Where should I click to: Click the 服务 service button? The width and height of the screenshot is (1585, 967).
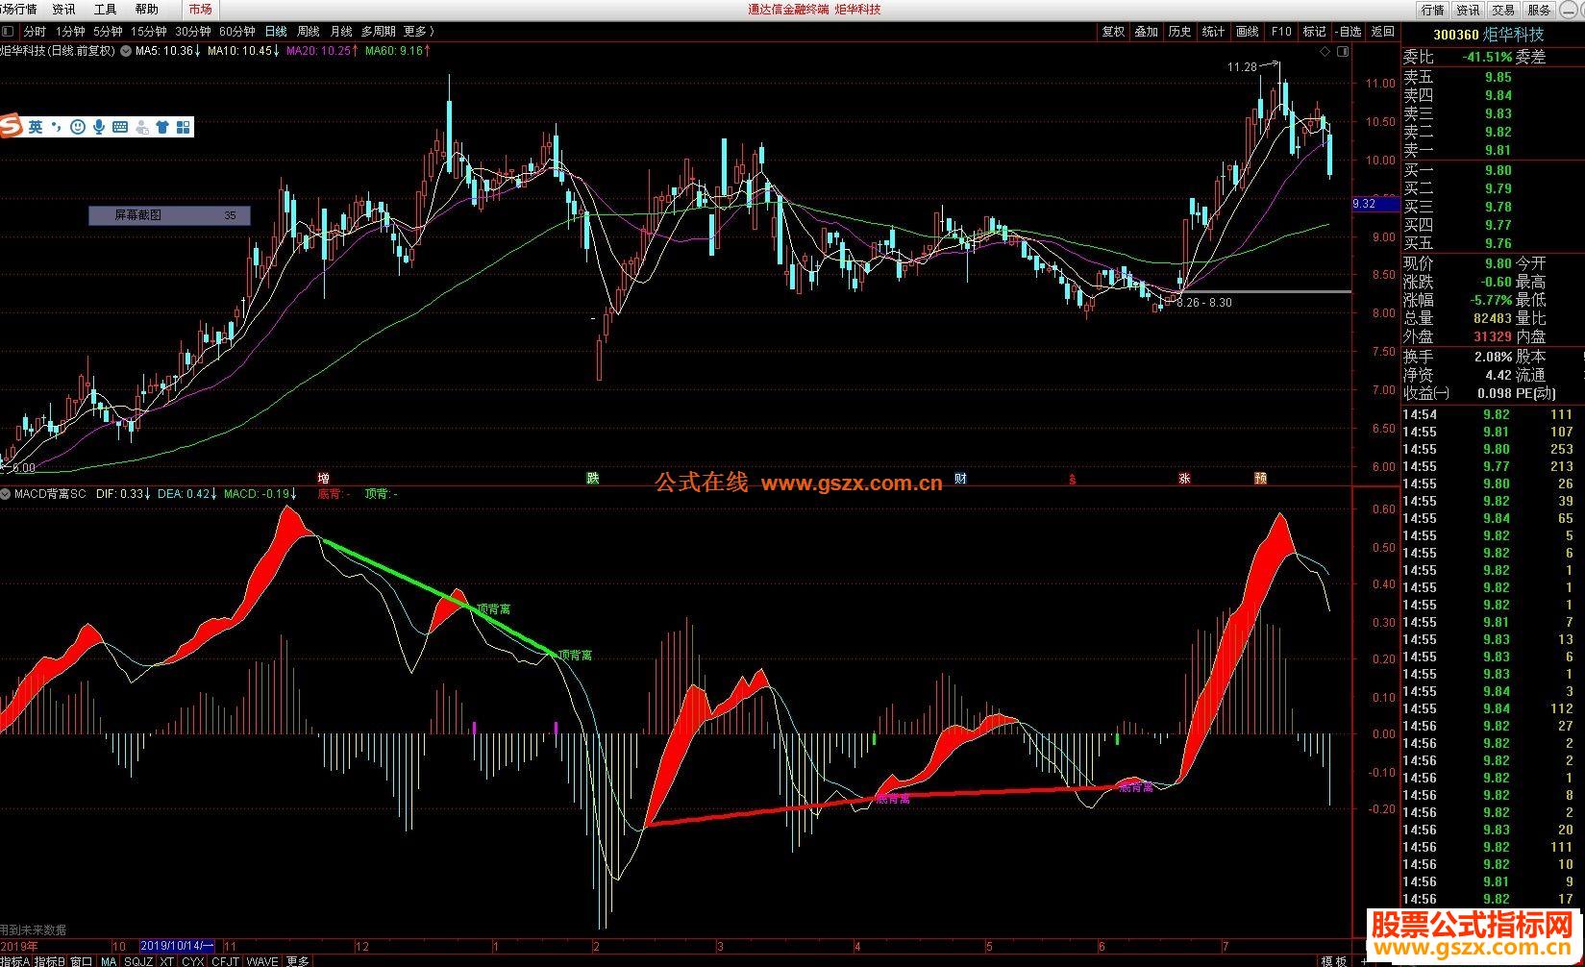click(x=1539, y=10)
